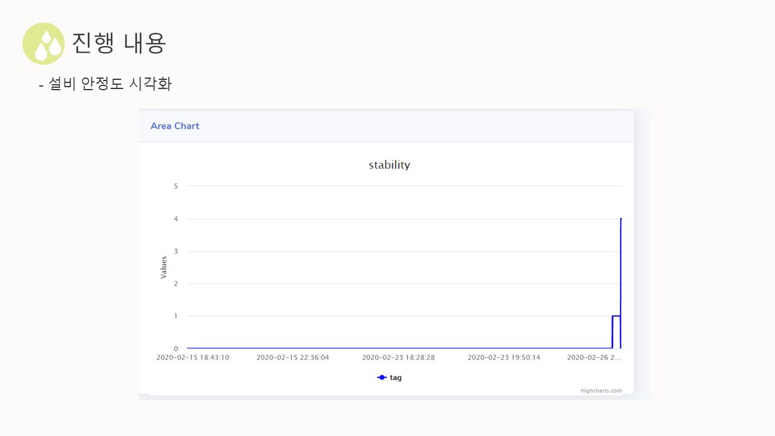Select the stability chart title
Screen dimensions: 775x436
[389, 165]
